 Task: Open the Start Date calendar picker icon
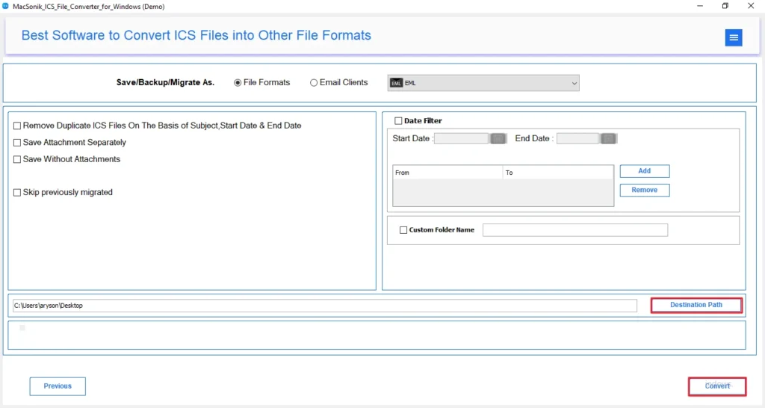click(498, 138)
